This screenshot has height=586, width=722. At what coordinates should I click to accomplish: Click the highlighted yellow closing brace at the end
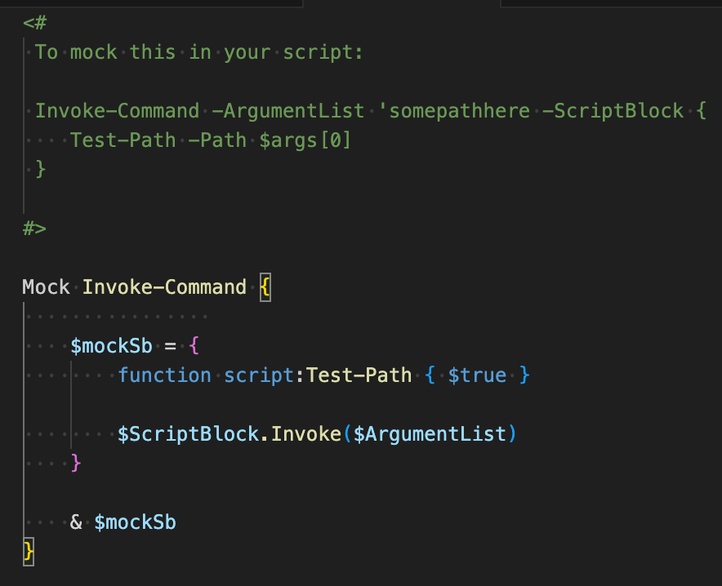[x=29, y=551]
